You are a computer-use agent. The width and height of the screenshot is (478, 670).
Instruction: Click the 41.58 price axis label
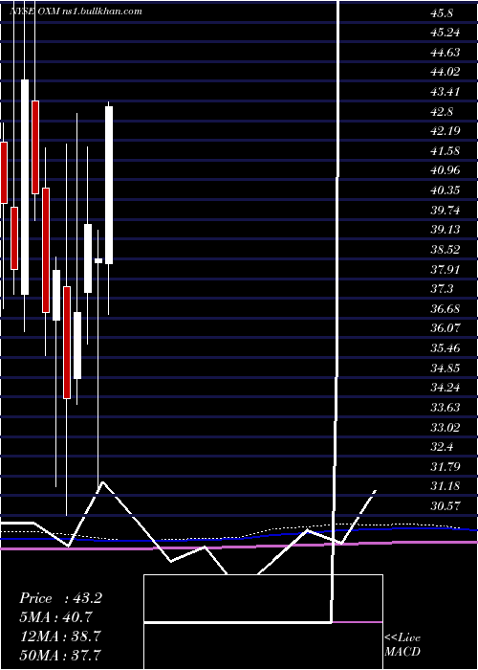[x=445, y=151]
